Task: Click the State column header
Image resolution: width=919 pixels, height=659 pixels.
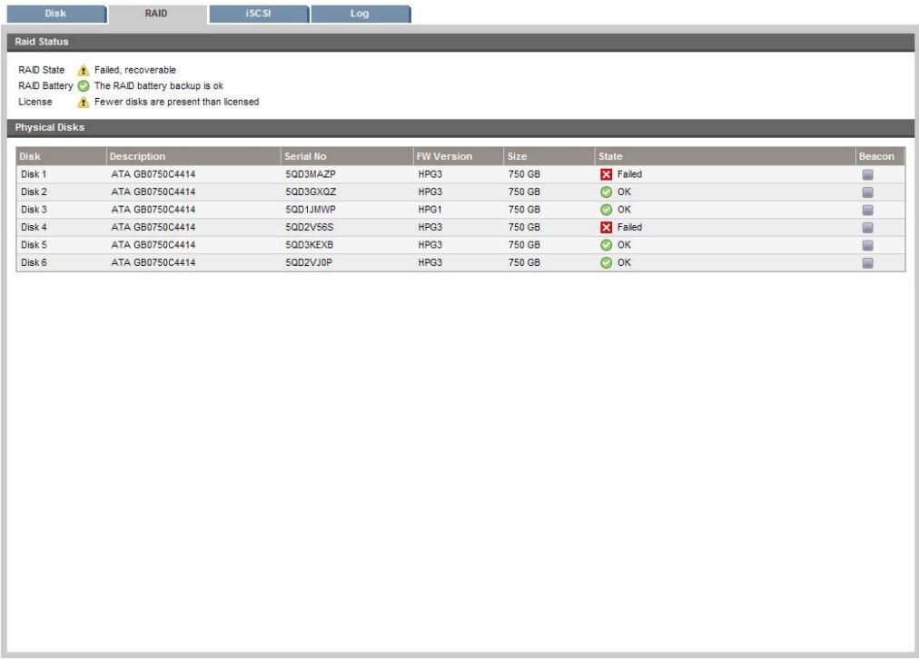Action: [x=725, y=156]
